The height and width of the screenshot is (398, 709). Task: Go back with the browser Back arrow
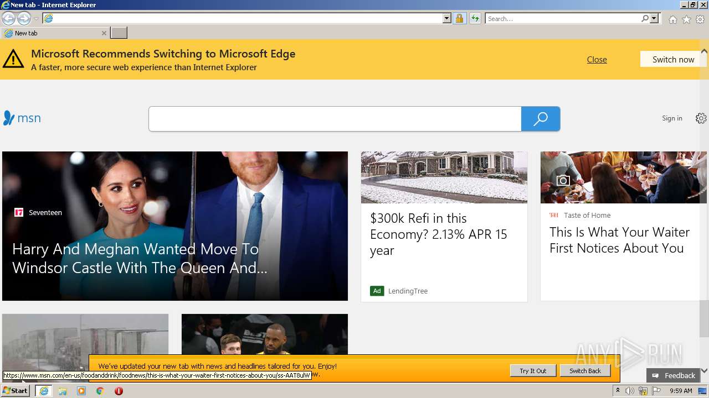8,19
